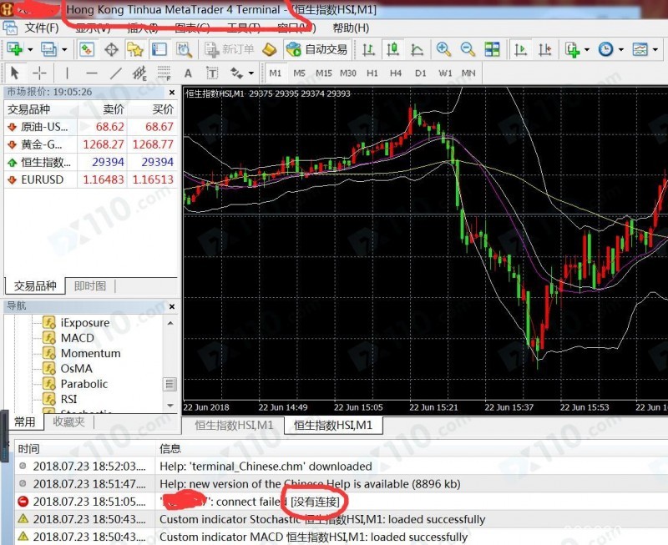This screenshot has height=545, width=668.
Task: Switch to the 即时图 tab in Market Watch
Action: tap(90, 285)
